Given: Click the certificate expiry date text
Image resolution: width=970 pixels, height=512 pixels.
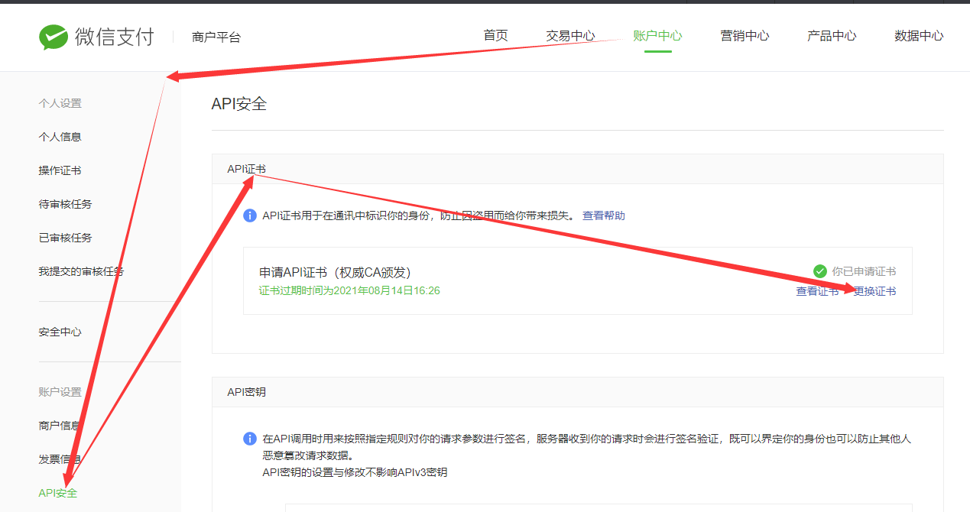Looking at the screenshot, I should point(349,291).
